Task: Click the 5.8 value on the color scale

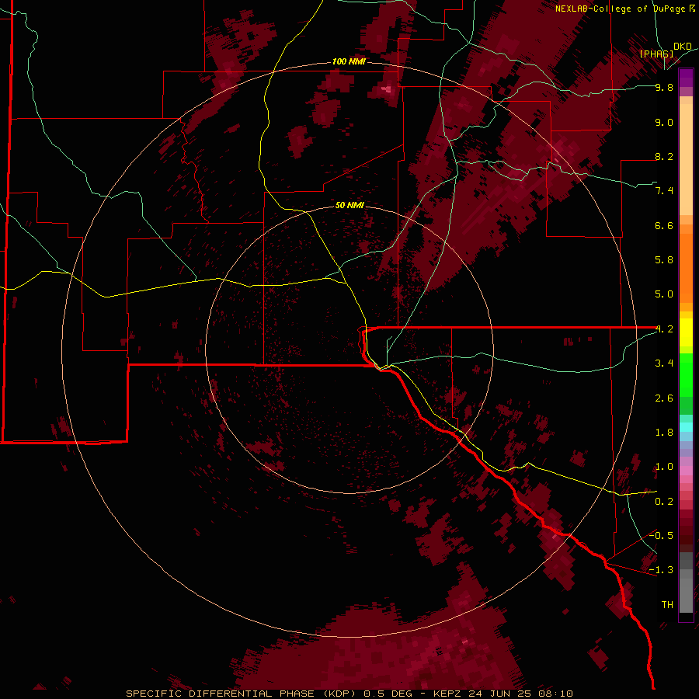Action: 664,260
